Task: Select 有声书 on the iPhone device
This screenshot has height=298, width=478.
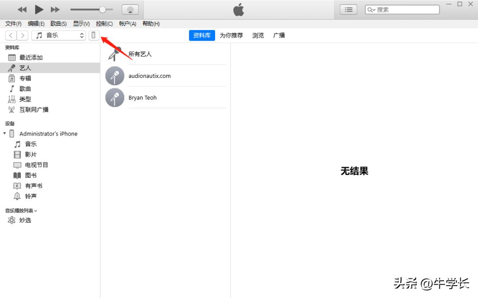Action: (x=33, y=186)
